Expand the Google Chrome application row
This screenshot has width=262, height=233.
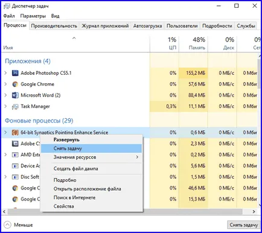click(5, 84)
